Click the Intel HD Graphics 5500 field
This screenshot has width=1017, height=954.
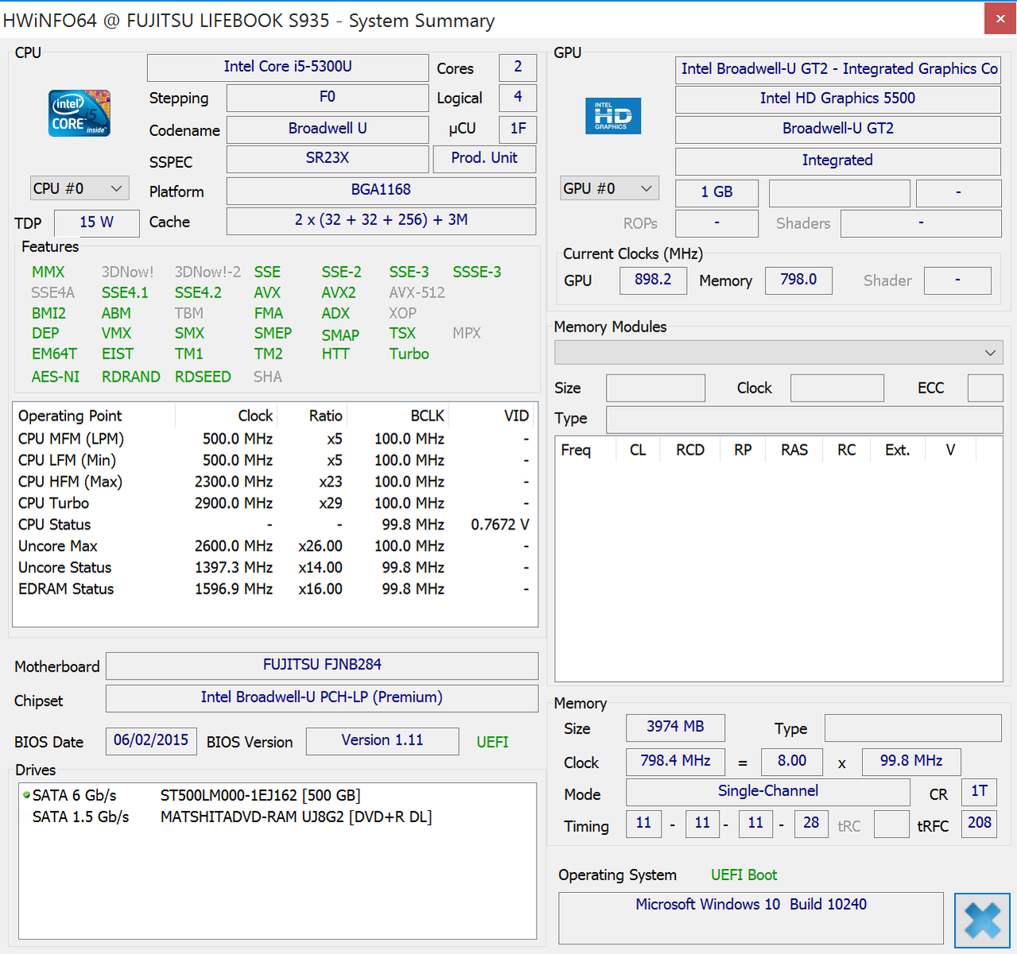click(838, 99)
